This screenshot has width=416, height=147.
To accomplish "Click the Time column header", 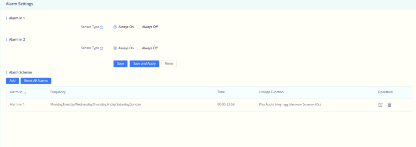I will (x=221, y=92).
